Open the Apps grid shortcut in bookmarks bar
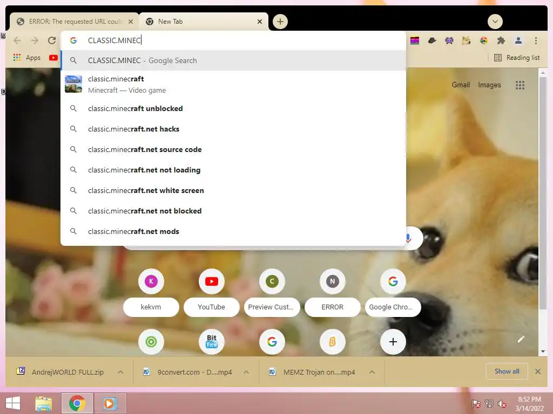 (x=27, y=57)
